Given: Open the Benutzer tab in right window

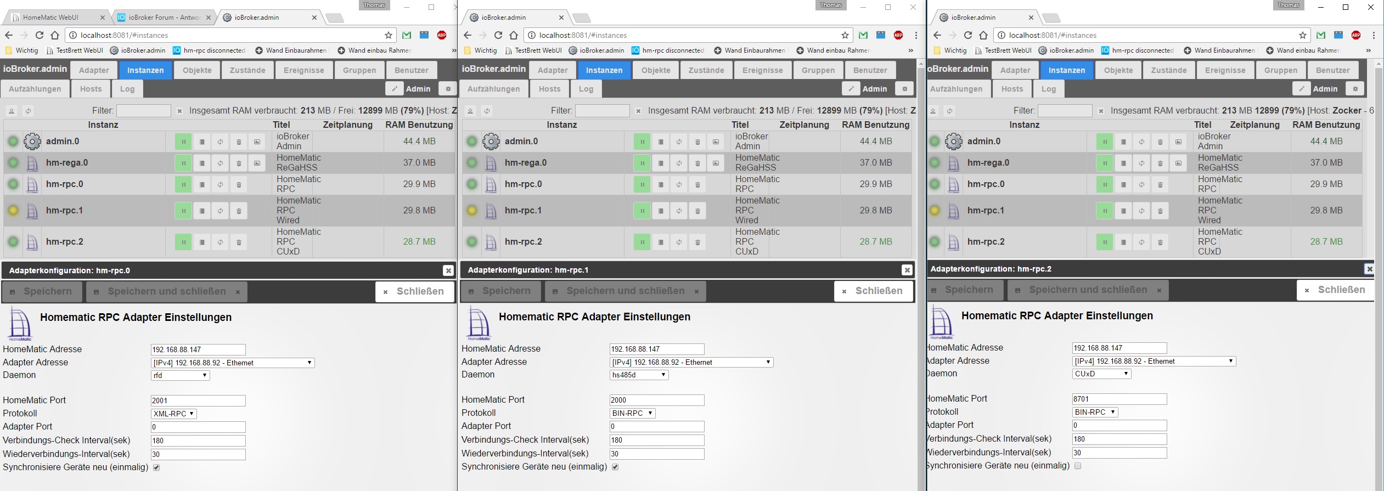Looking at the screenshot, I should (1332, 70).
